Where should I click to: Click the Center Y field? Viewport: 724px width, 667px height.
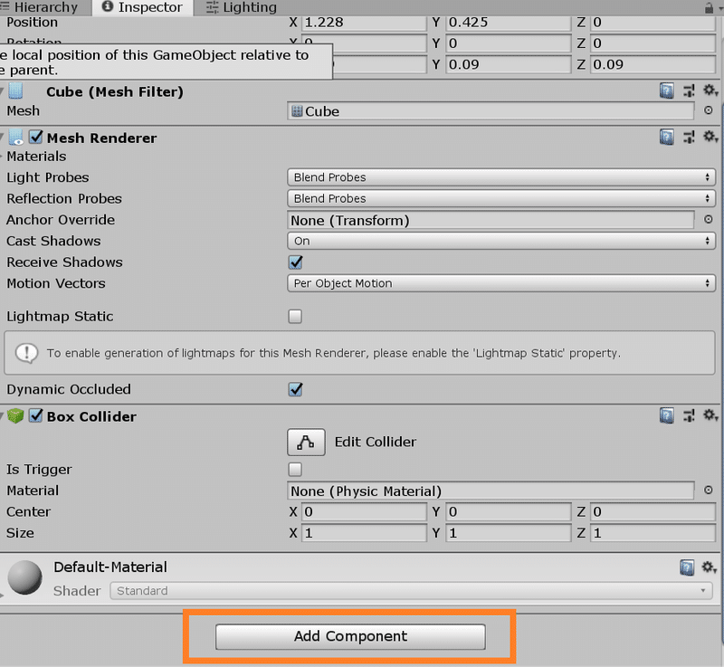[508, 512]
